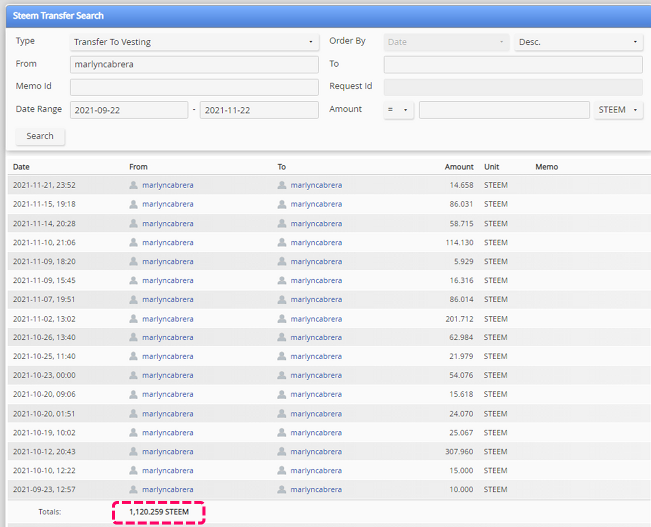Open the Order By Date dropdown
Screen dimensions: 651x527
click(446, 42)
